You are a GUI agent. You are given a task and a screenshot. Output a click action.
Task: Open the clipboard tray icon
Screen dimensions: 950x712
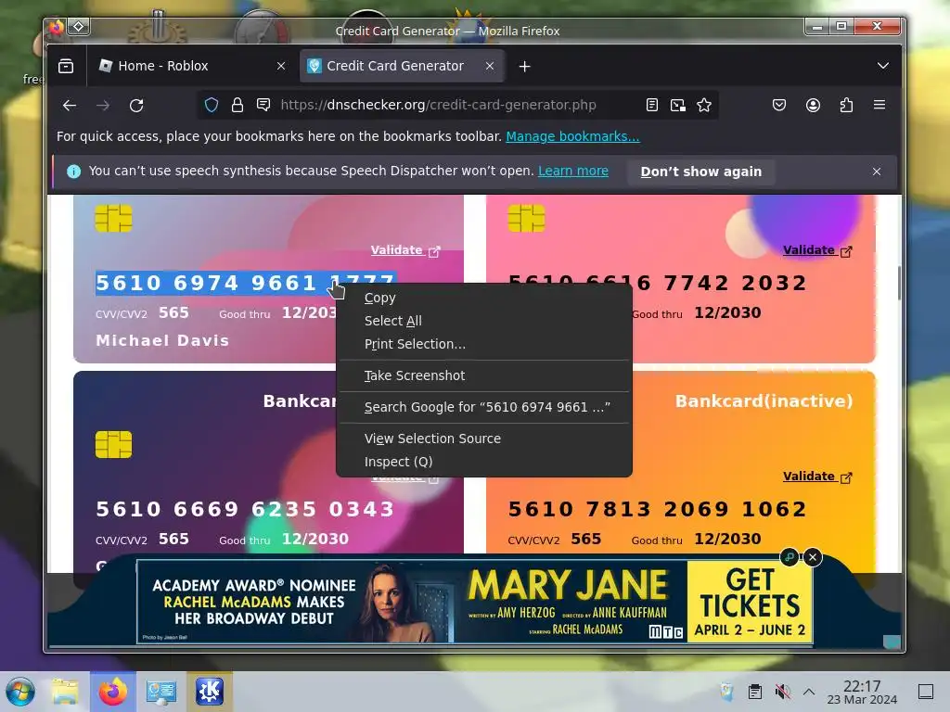[x=755, y=692]
